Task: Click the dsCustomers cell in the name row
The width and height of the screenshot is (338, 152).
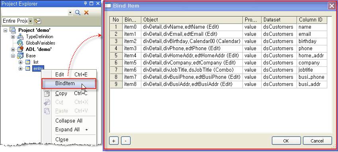Action: 279,27
